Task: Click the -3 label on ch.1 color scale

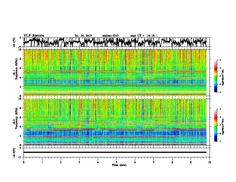Action: tap(220, 60)
